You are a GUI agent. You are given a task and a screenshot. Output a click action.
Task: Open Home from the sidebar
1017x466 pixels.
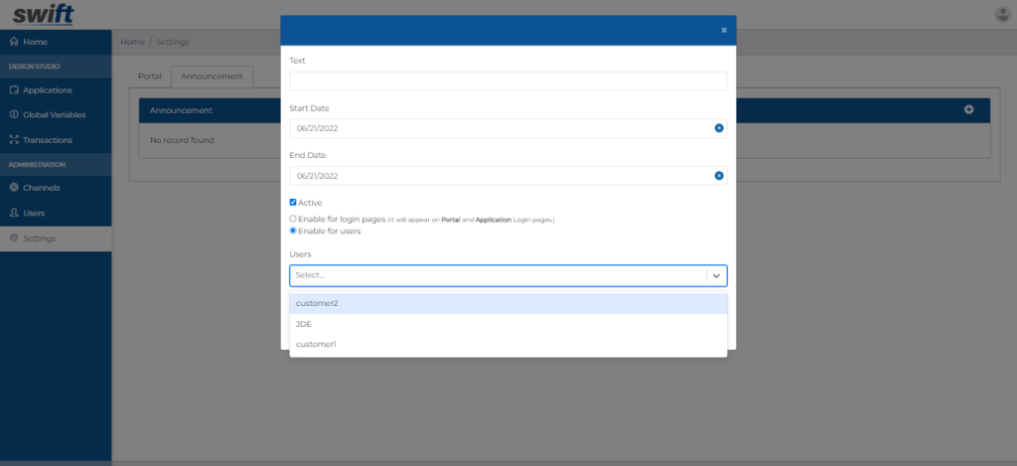[35, 42]
